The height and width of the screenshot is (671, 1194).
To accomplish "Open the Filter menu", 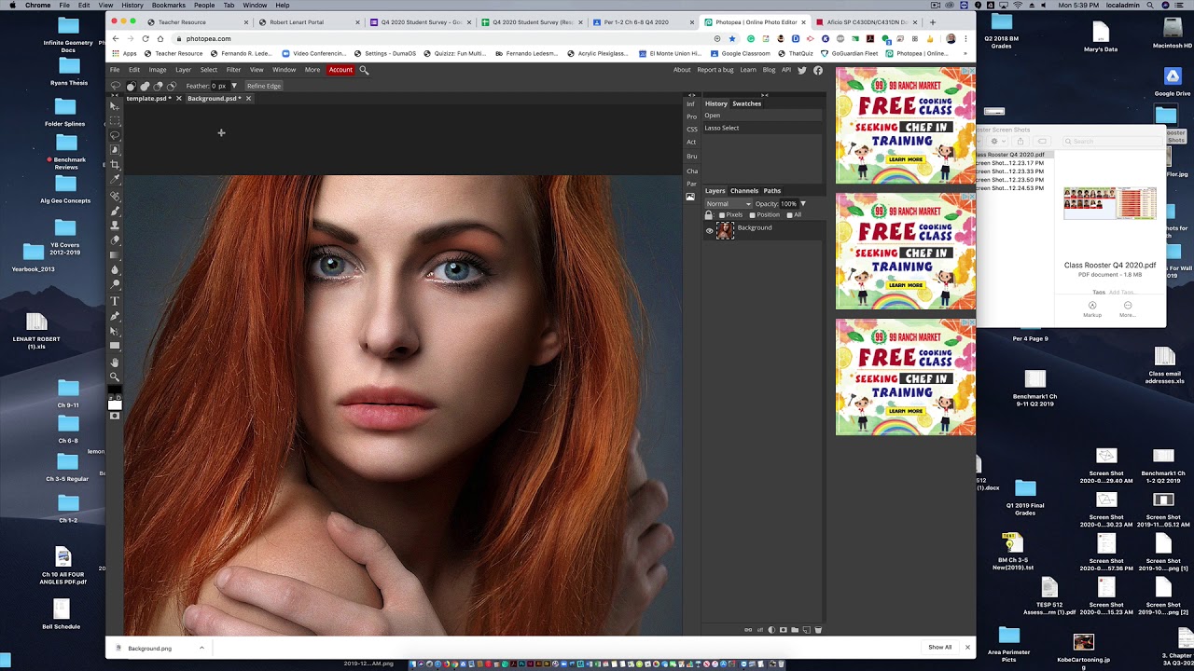I will click(x=233, y=70).
